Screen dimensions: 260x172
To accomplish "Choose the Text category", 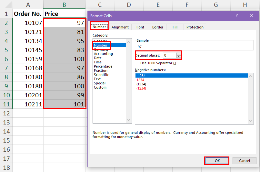I will 109,79.
